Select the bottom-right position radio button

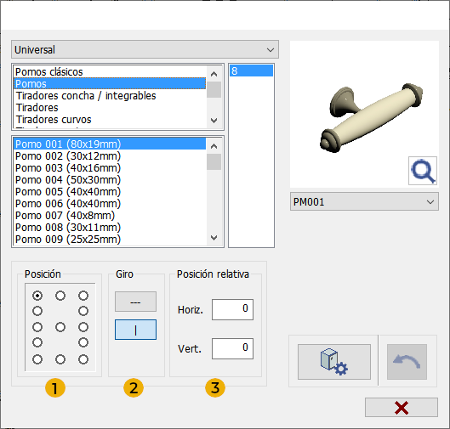click(83, 359)
